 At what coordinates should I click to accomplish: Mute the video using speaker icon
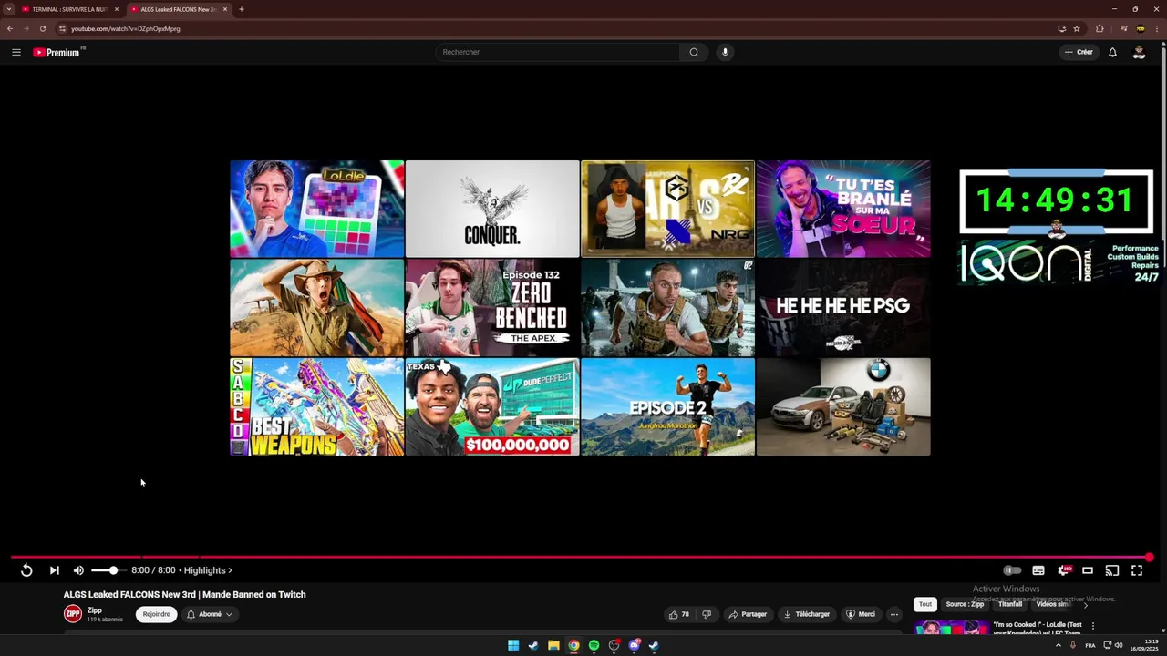78,570
